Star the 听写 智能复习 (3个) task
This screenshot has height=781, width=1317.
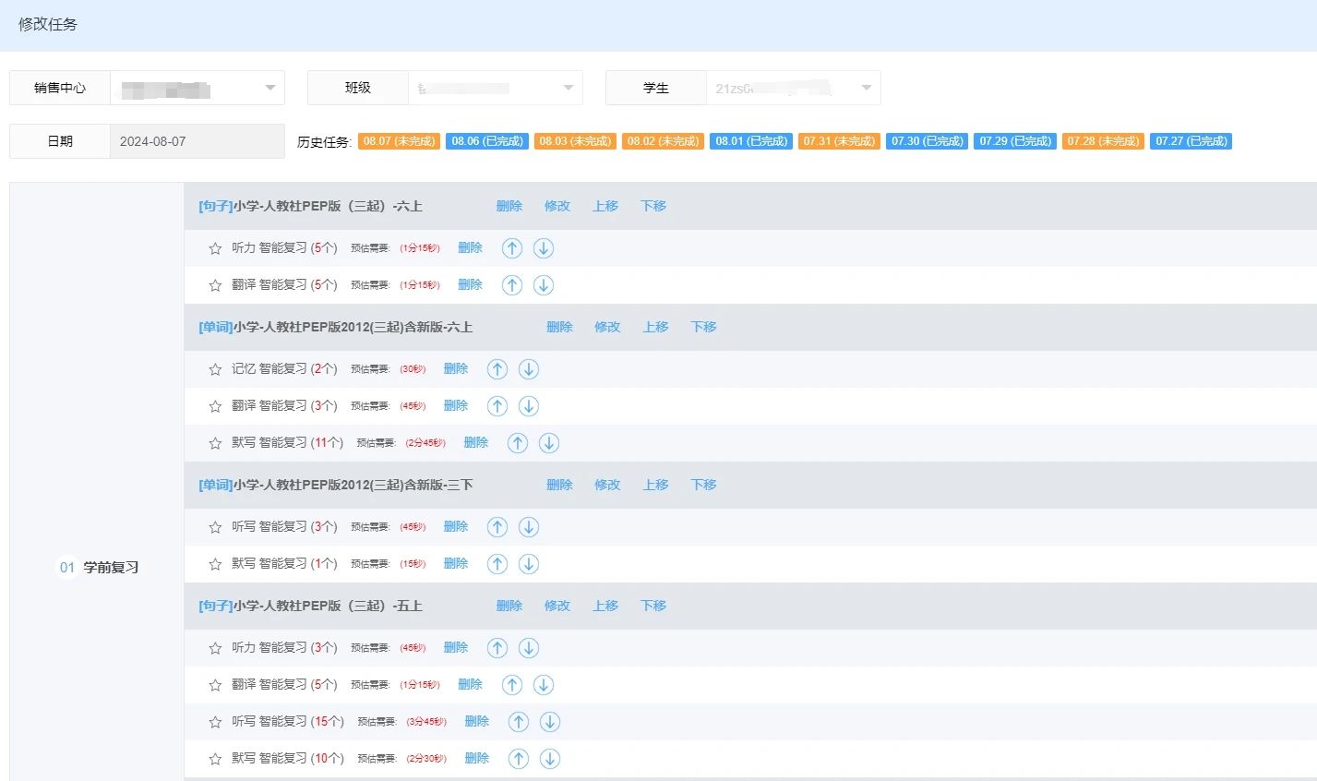tap(215, 527)
